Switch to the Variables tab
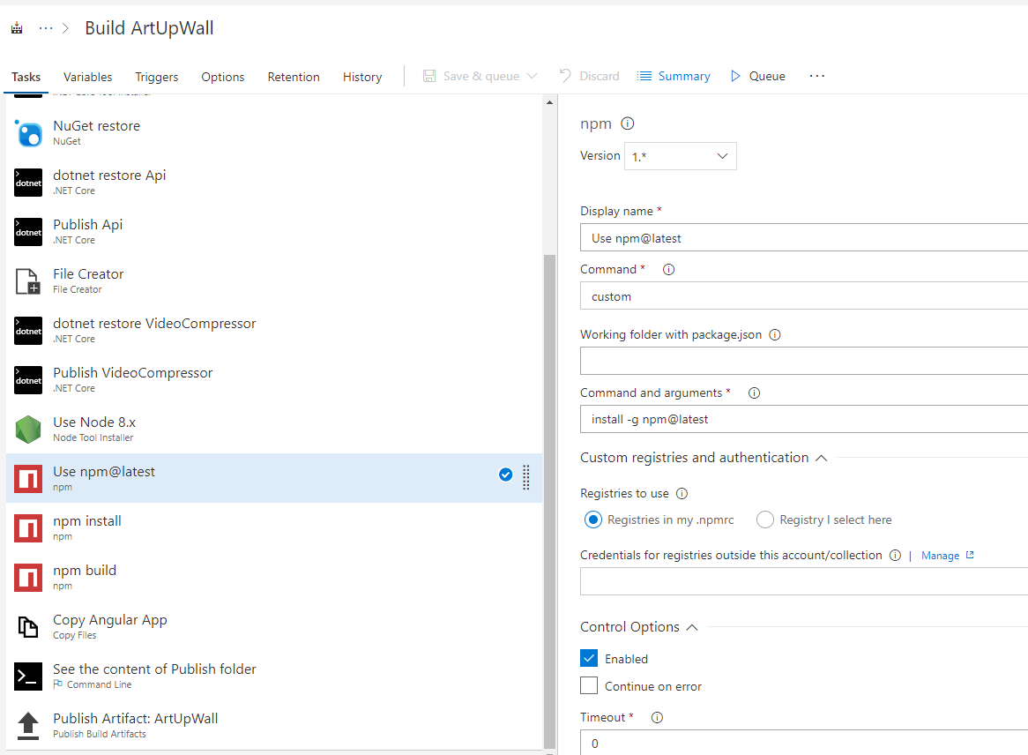This screenshot has width=1028, height=755. pos(88,77)
